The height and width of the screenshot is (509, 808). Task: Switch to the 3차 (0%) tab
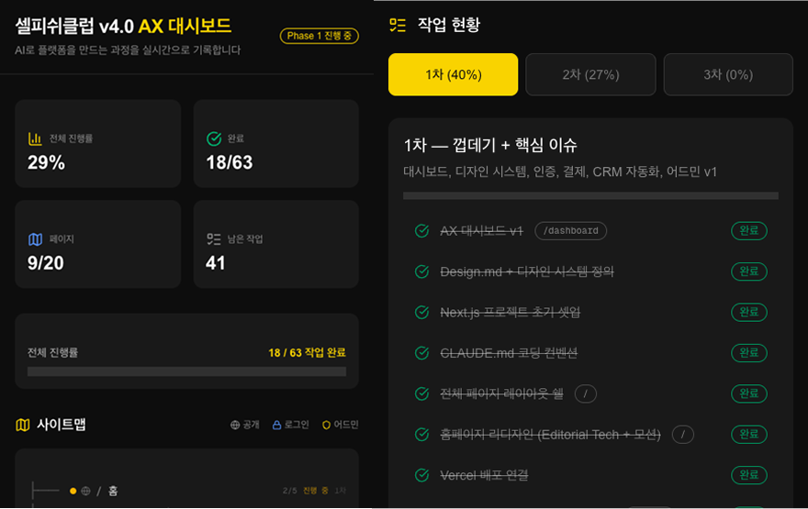pyautogui.click(x=728, y=74)
